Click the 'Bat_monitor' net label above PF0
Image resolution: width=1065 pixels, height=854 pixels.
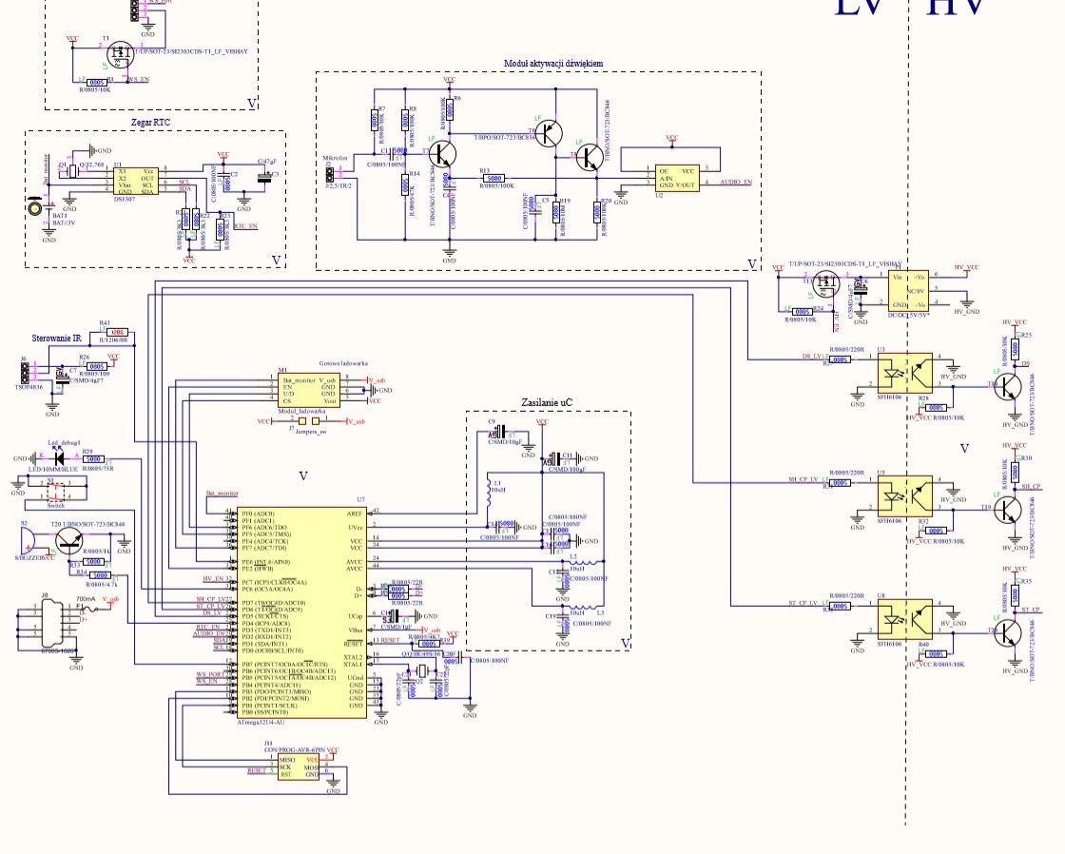[223, 494]
